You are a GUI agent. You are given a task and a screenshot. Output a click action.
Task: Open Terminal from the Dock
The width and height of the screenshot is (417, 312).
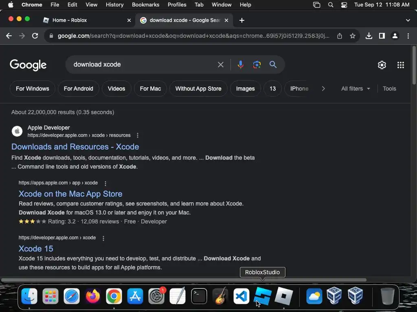tap(199, 296)
